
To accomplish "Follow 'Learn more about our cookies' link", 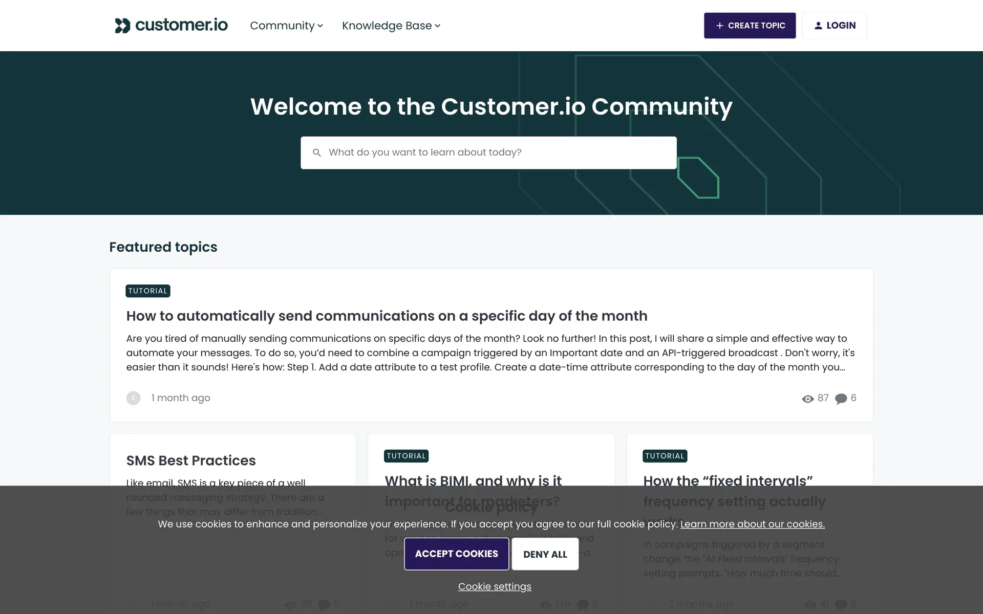I will (x=752, y=524).
